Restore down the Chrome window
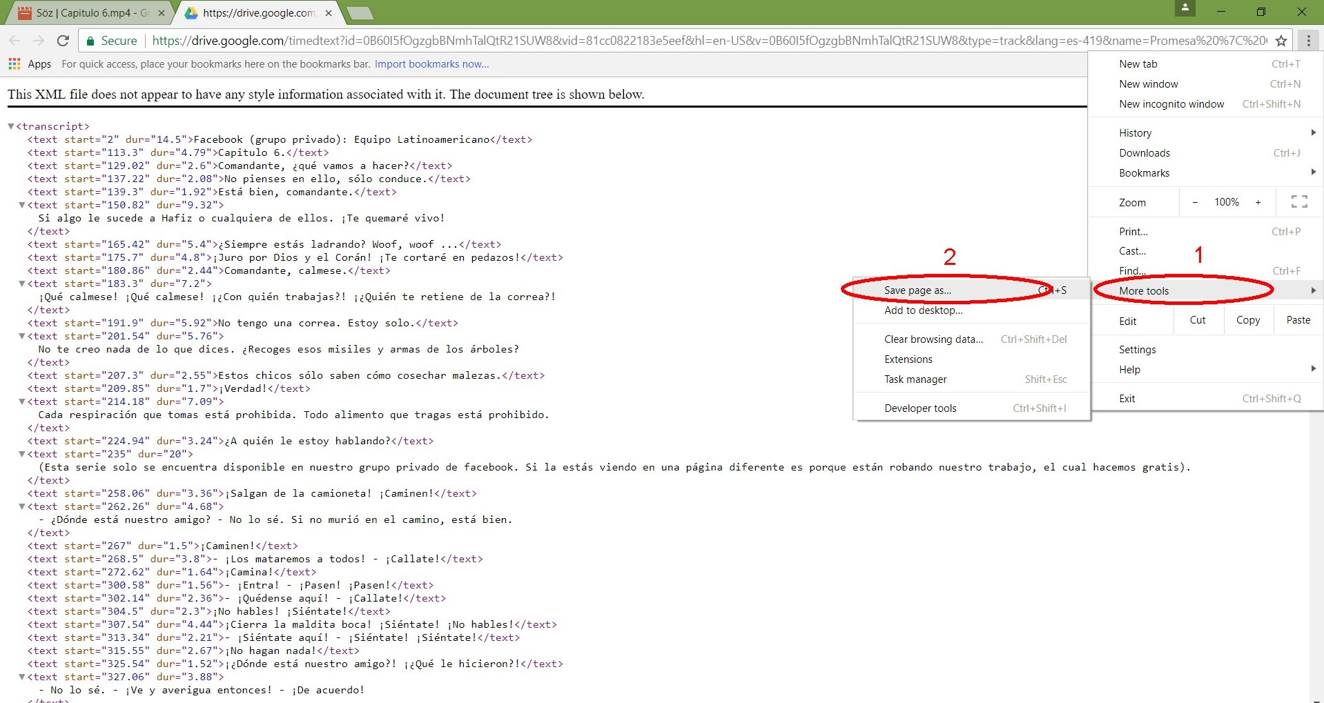The image size is (1324, 703). pos(1260,12)
